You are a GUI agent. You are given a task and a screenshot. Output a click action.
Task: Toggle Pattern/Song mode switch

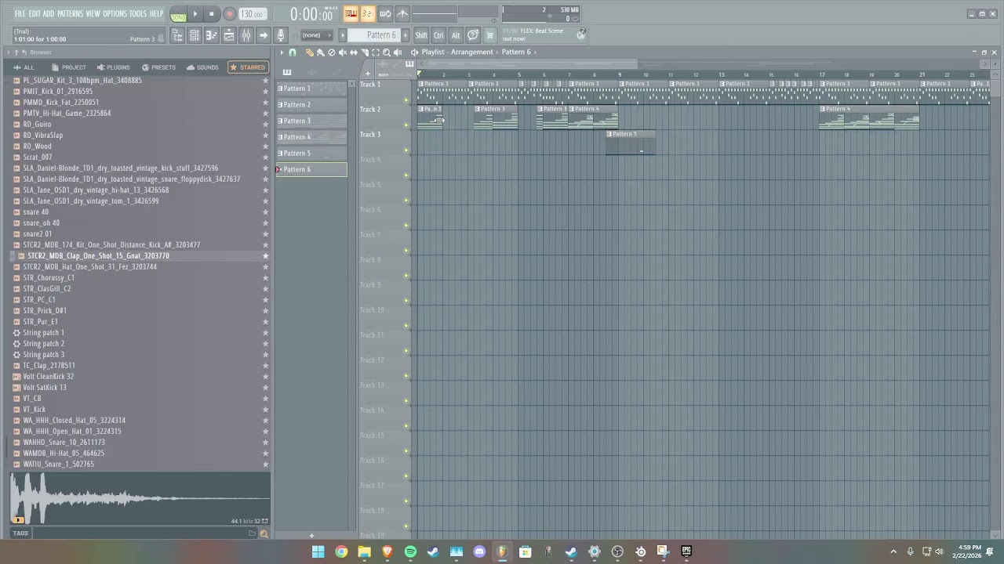tap(178, 14)
